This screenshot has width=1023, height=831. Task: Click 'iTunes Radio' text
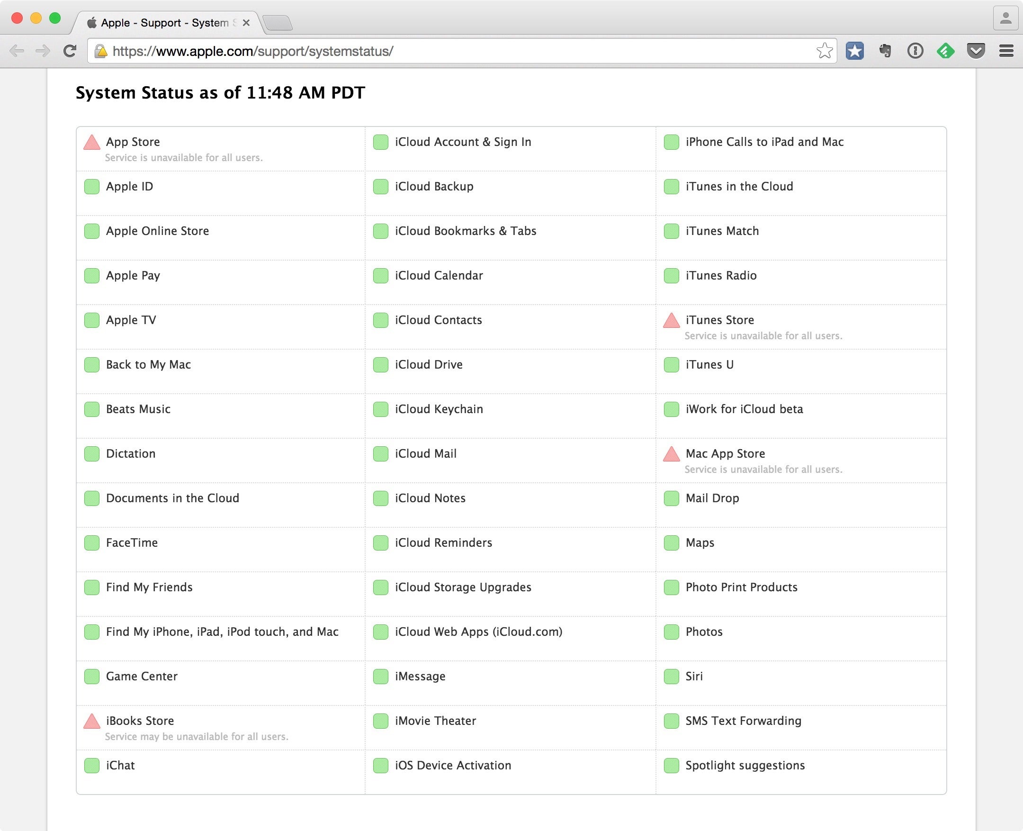coord(721,276)
